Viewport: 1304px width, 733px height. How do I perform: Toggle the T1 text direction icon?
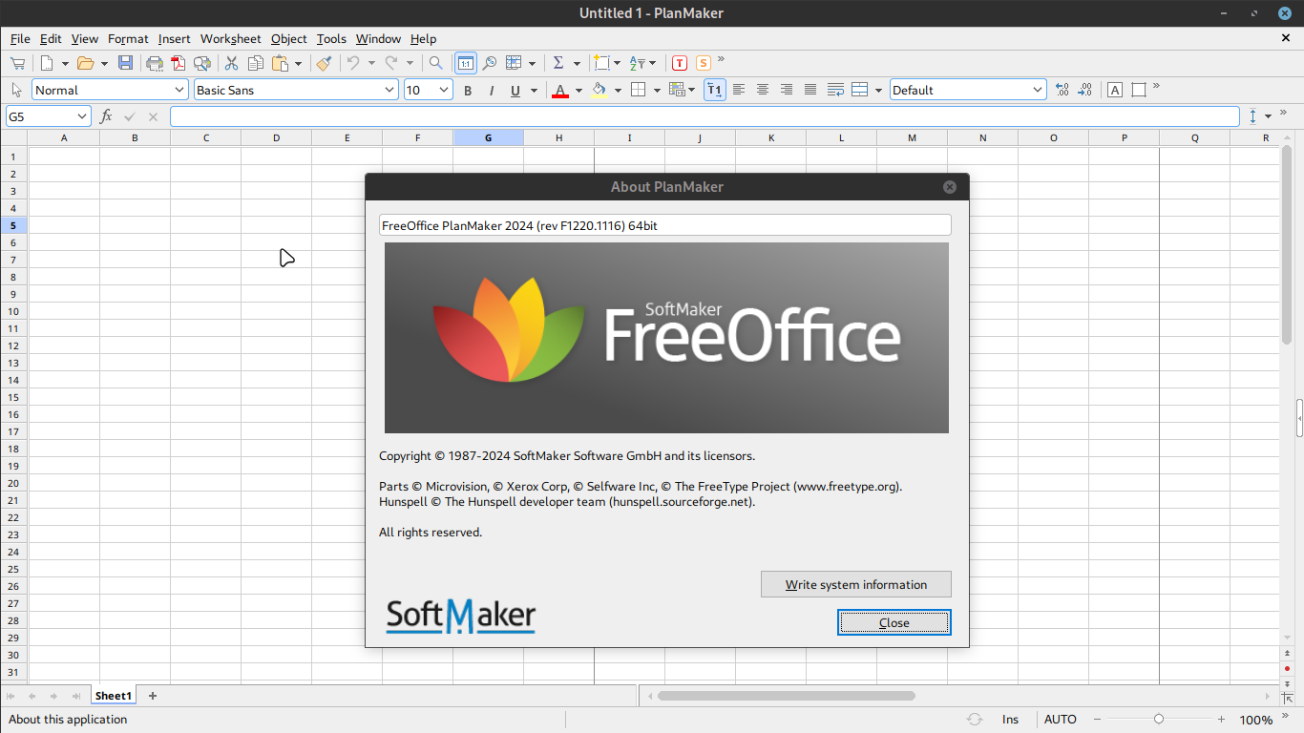[714, 90]
